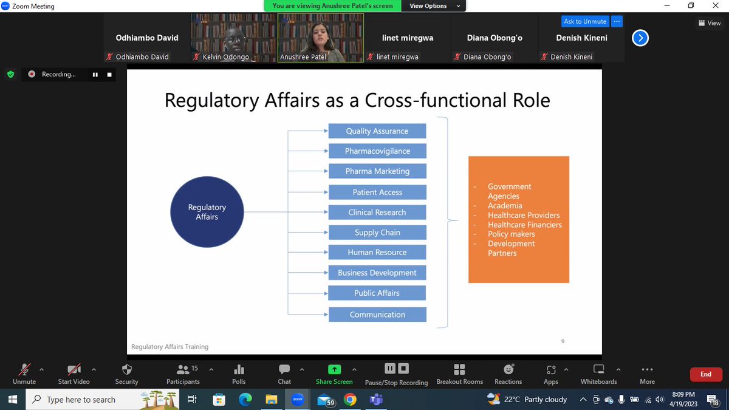Open Breakout Rooms

coord(459,374)
